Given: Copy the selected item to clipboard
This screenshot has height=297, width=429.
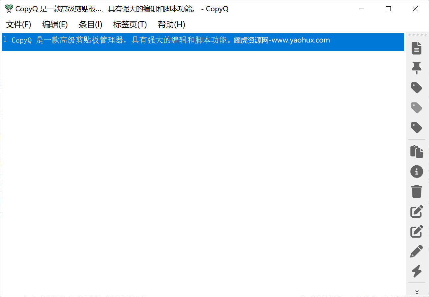Looking at the screenshot, I should [417, 152].
